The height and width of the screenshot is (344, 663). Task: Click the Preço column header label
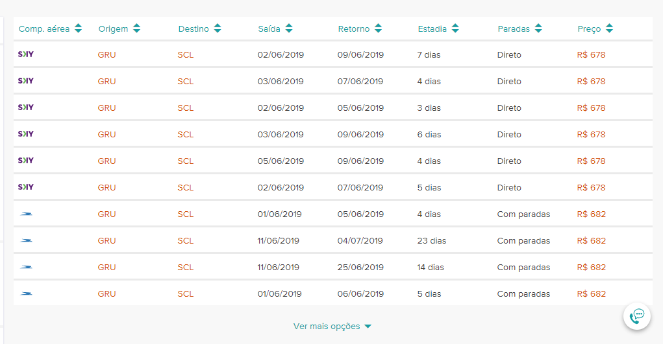coord(589,29)
